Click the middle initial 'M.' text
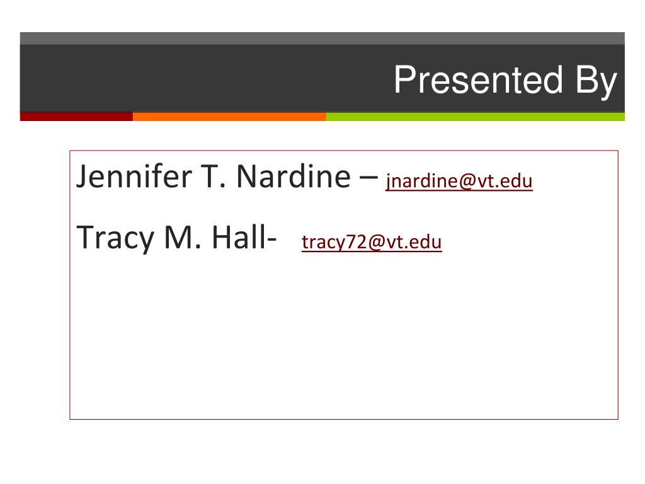The width and height of the screenshot is (645, 484). [x=183, y=238]
